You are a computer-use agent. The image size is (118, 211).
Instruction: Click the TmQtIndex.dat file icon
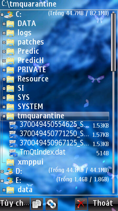(13, 153)
